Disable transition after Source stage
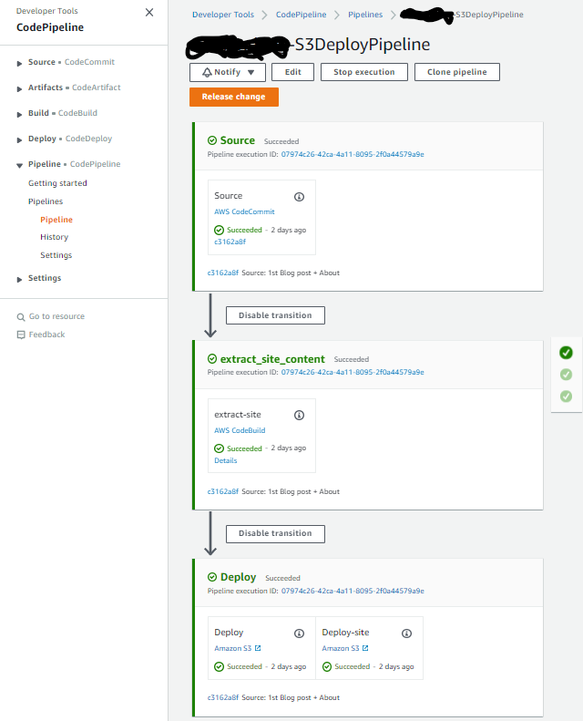The image size is (583, 721). pyautogui.click(x=275, y=315)
